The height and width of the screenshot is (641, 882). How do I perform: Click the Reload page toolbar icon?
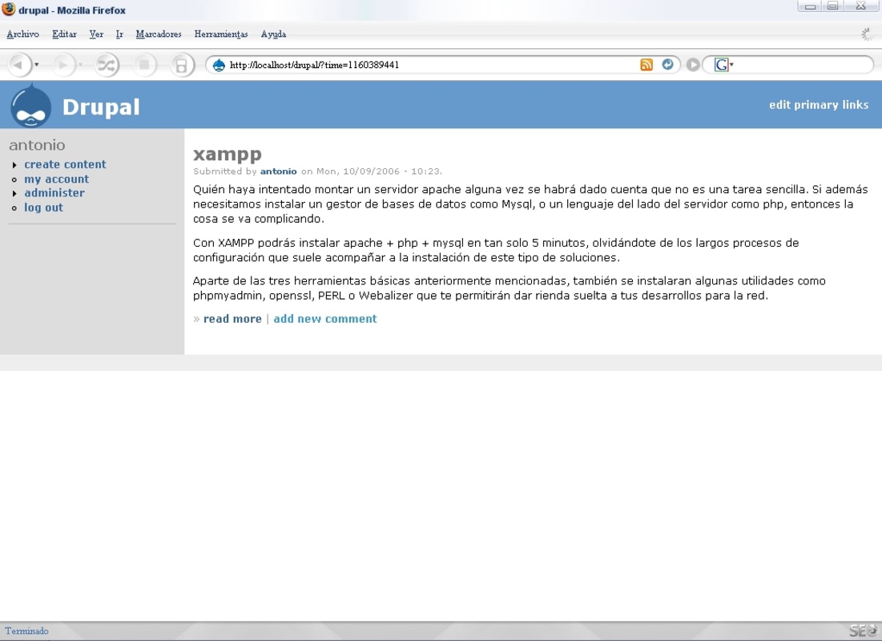point(107,65)
